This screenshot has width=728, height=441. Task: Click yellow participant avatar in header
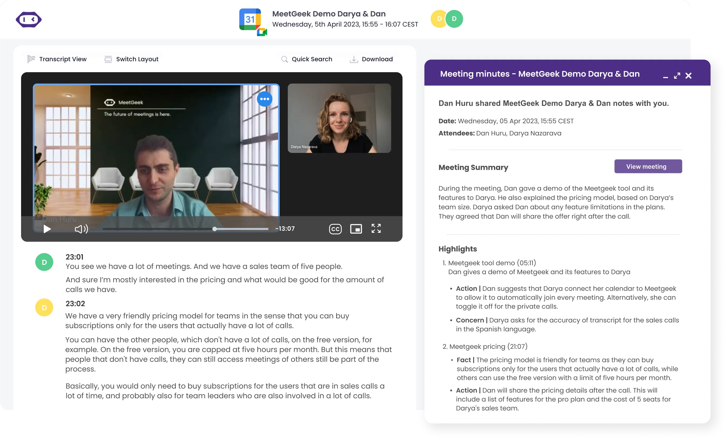439,19
